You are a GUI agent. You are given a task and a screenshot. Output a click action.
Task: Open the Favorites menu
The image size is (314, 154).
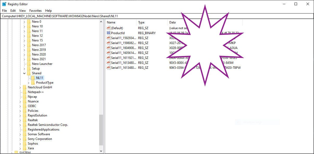pyautogui.click(x=35, y=11)
